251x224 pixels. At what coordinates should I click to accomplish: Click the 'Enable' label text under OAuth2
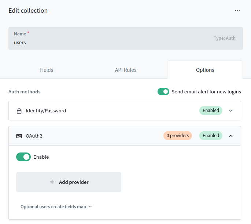[x=41, y=157]
